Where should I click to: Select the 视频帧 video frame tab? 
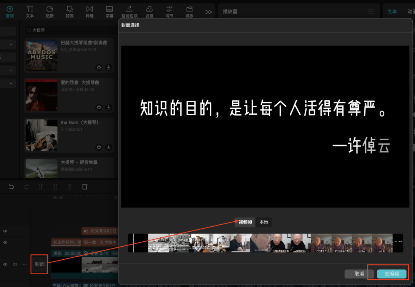[x=245, y=222]
